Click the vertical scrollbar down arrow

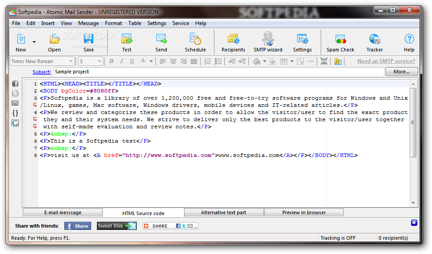tap(413, 203)
